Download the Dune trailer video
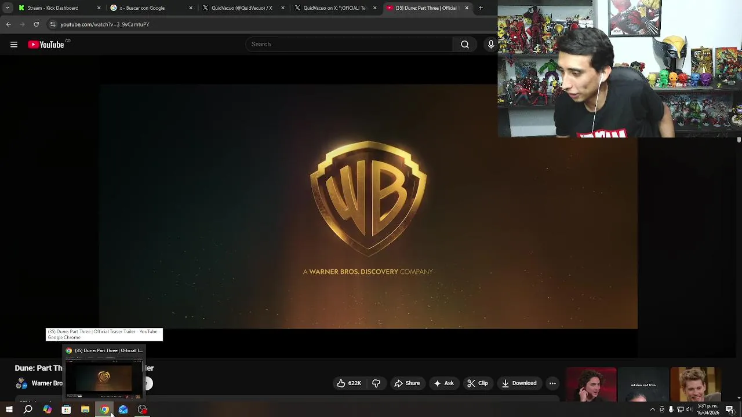The height and width of the screenshot is (417, 742). click(x=519, y=383)
